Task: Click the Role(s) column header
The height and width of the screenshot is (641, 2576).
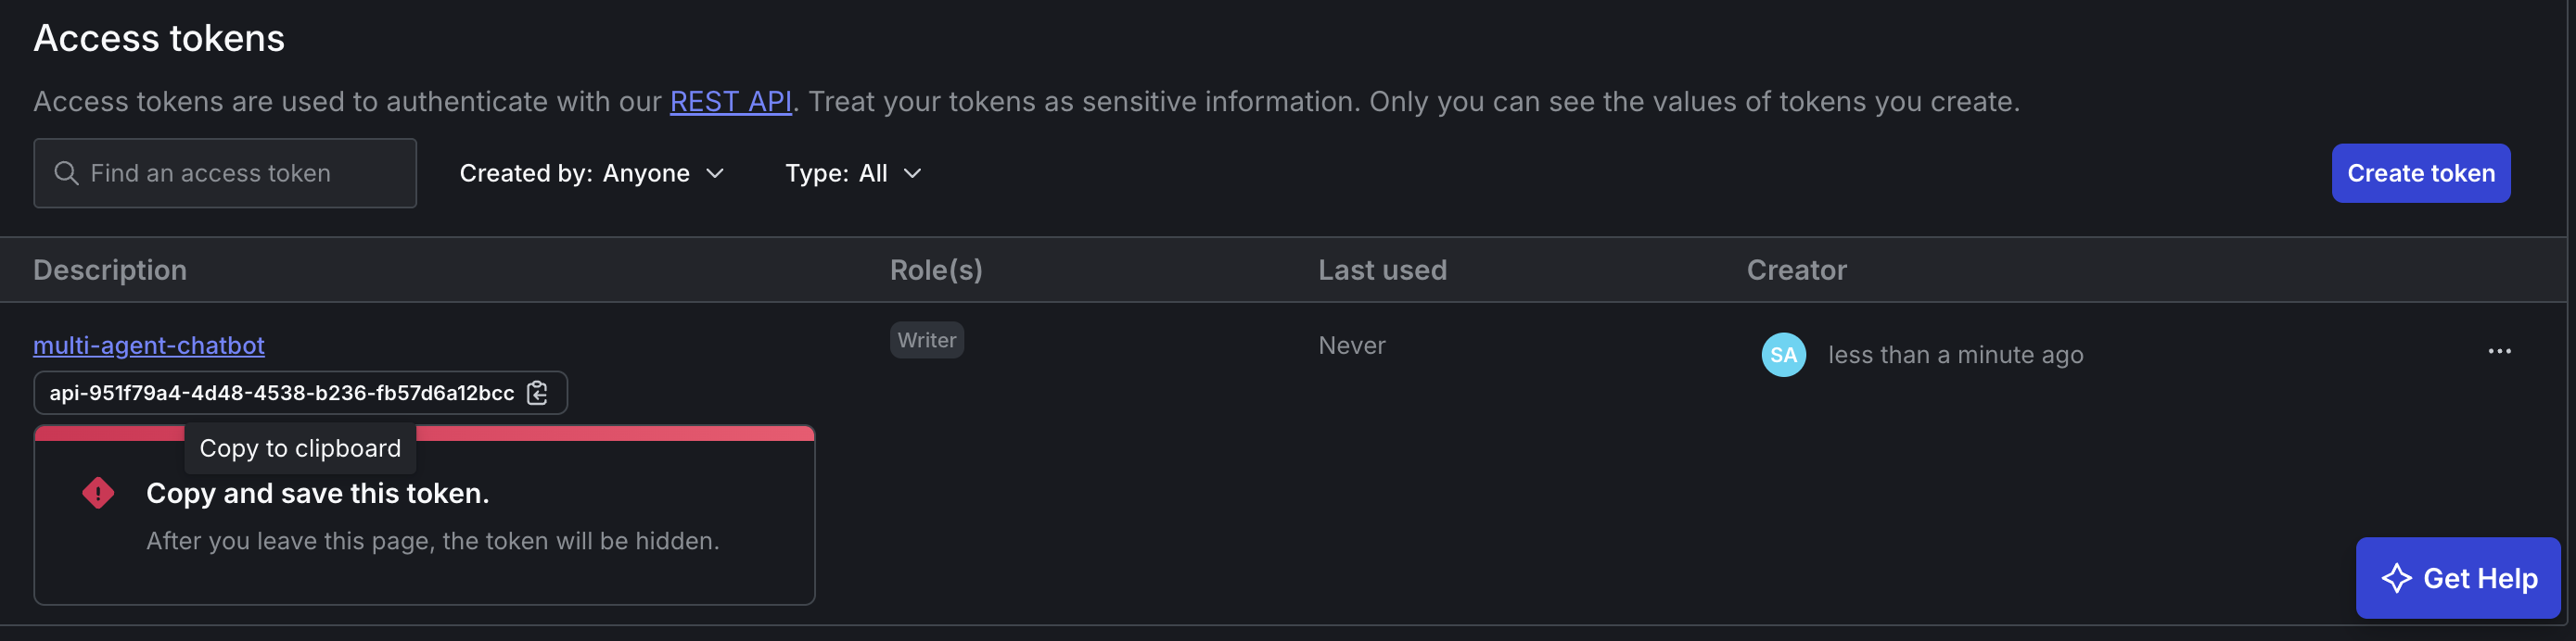Action: tap(936, 270)
